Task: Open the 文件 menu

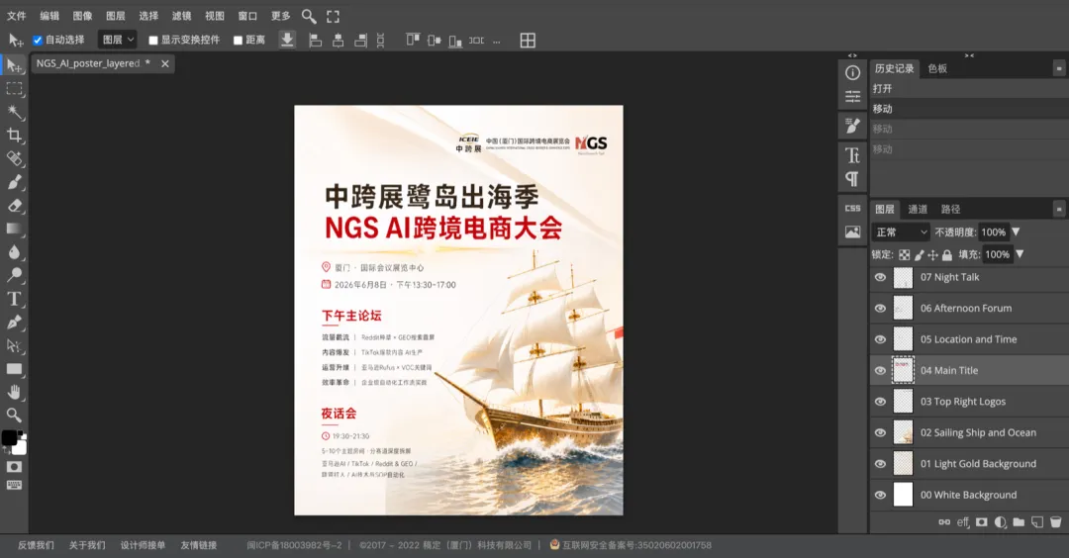Action: [x=17, y=16]
